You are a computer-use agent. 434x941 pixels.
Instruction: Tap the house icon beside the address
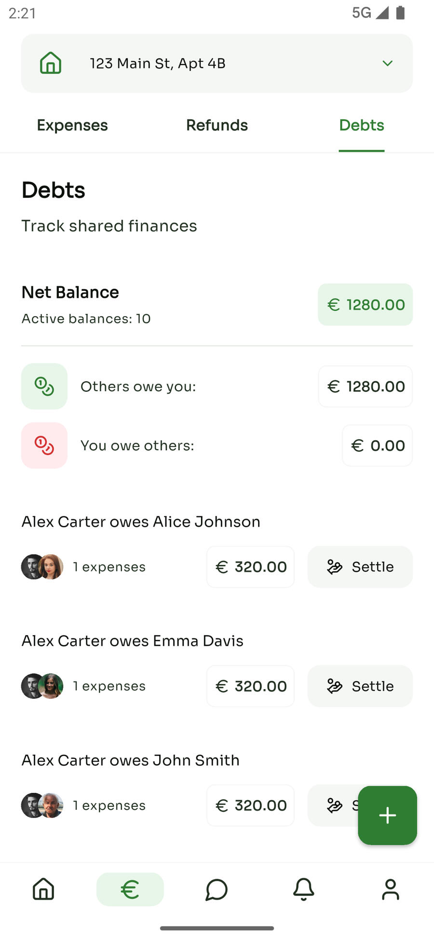tap(51, 63)
